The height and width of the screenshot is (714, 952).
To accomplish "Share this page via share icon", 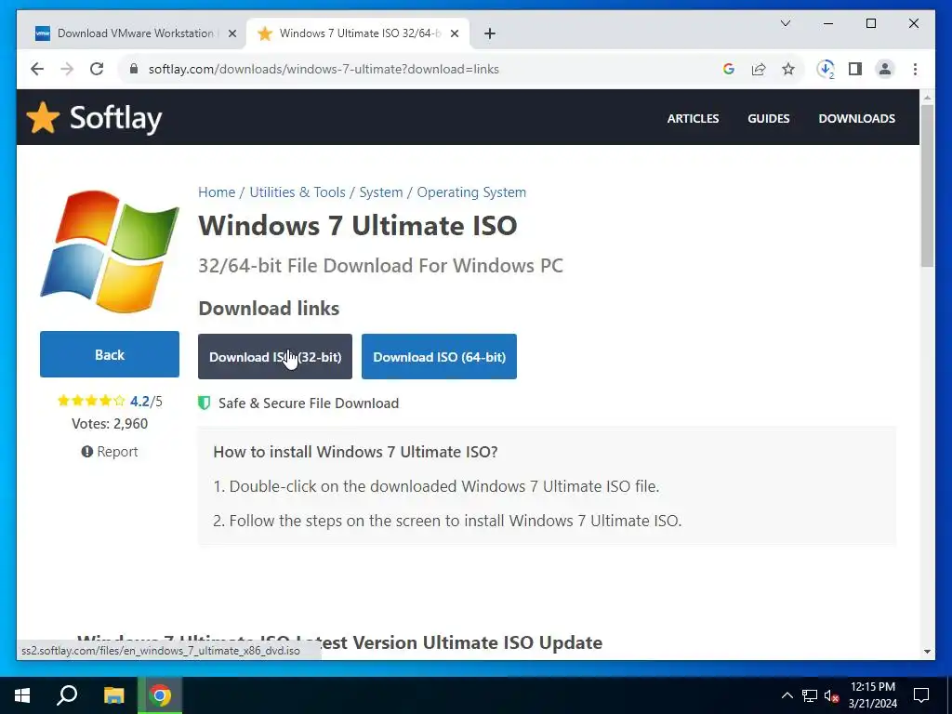I will [759, 69].
